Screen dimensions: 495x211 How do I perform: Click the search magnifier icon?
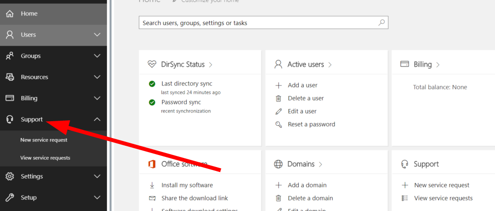381,23
